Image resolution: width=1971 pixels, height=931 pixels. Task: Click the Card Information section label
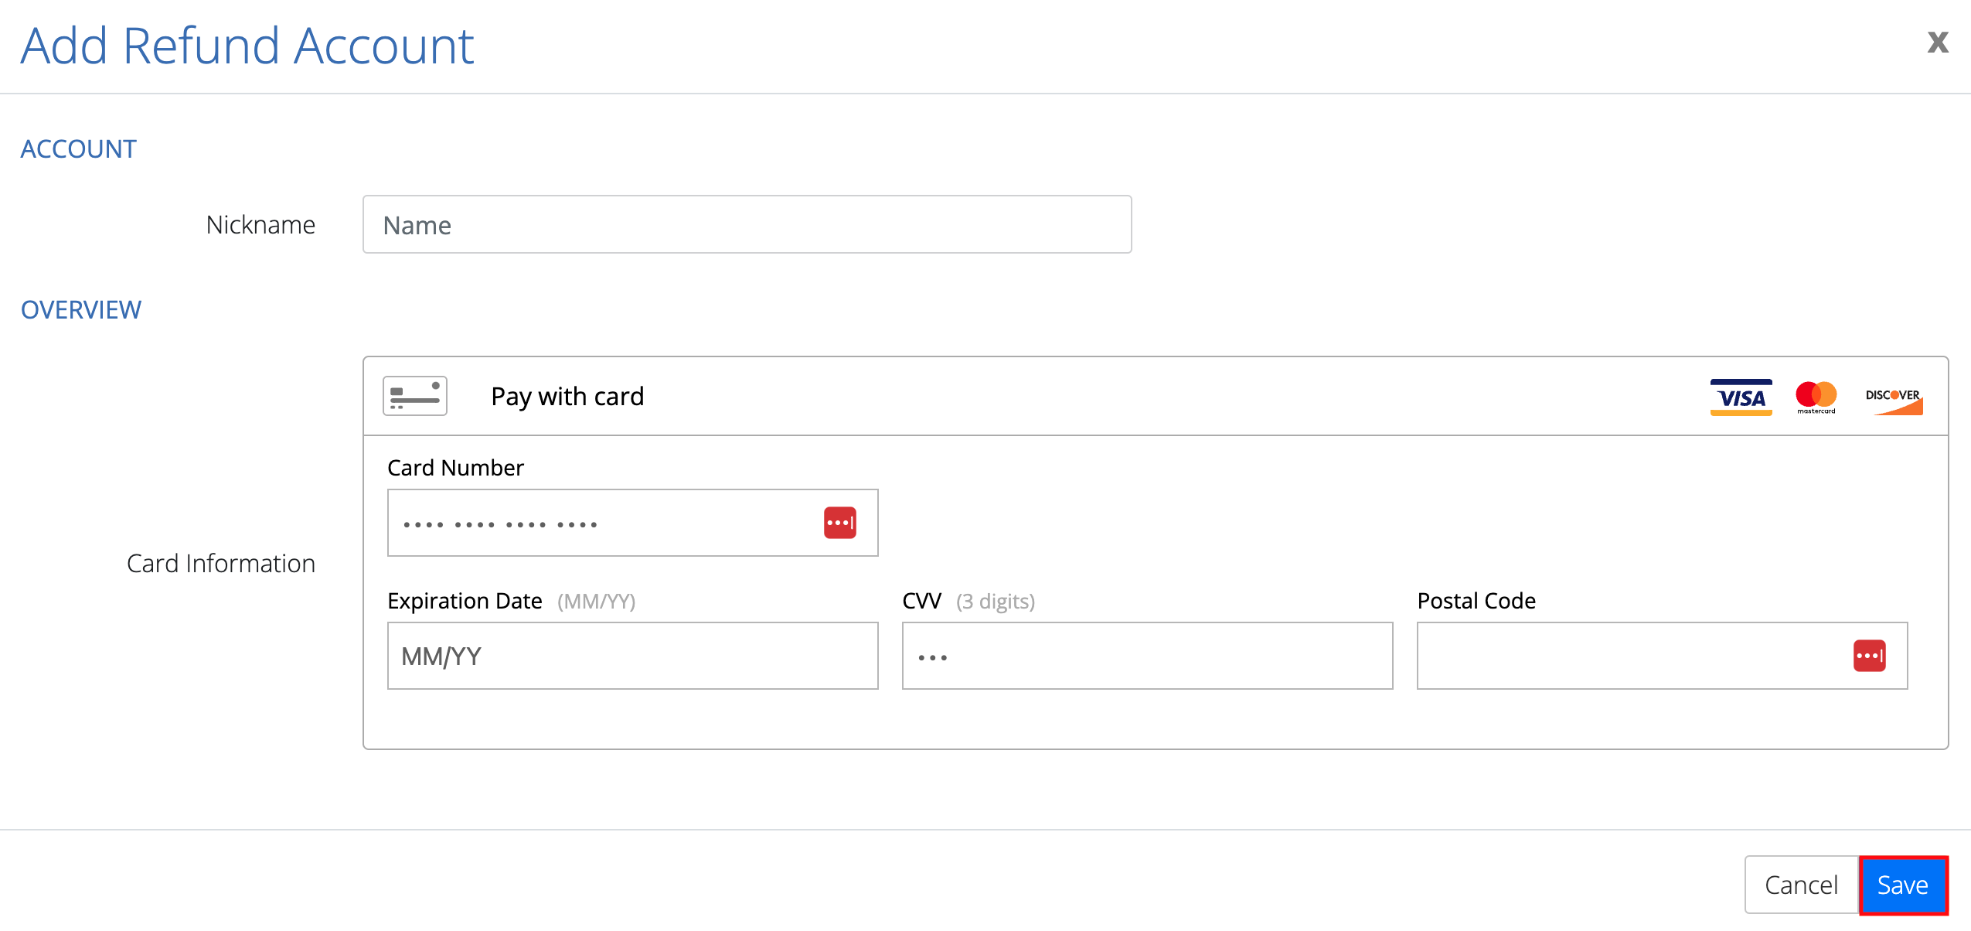coord(221,562)
